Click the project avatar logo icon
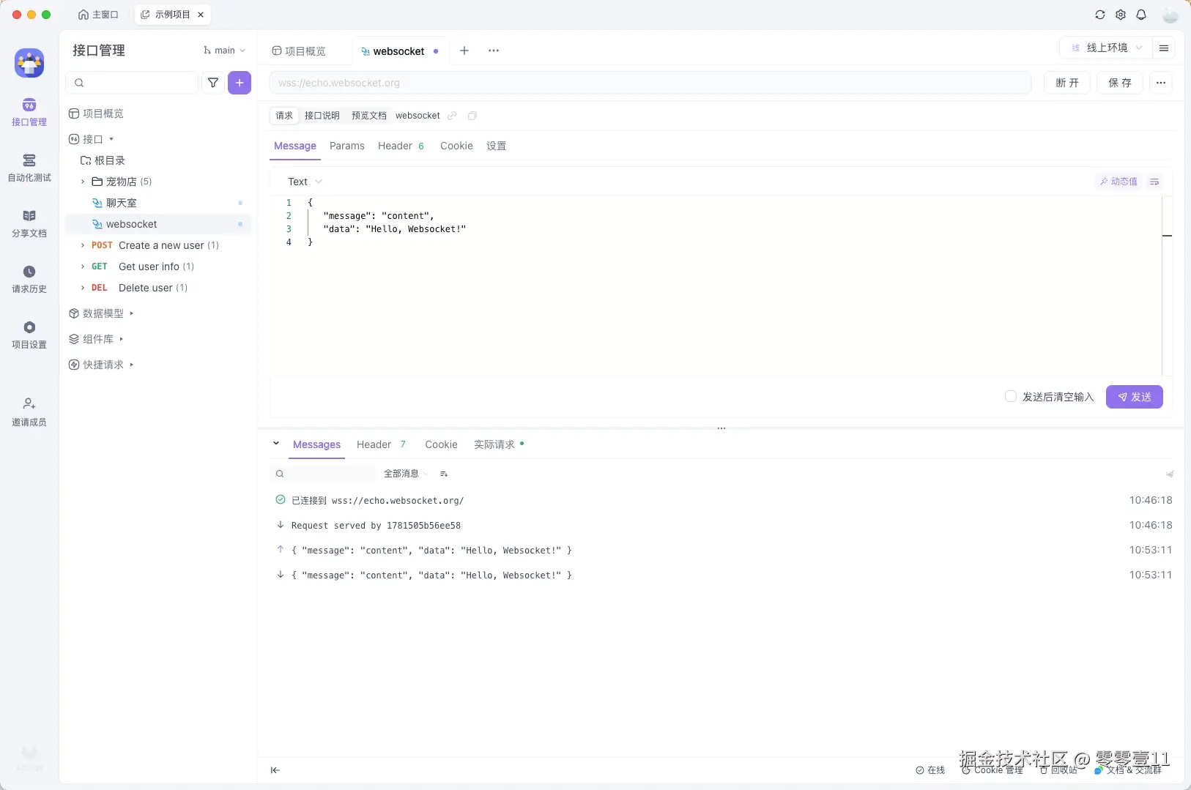1191x790 pixels. pos(29,63)
